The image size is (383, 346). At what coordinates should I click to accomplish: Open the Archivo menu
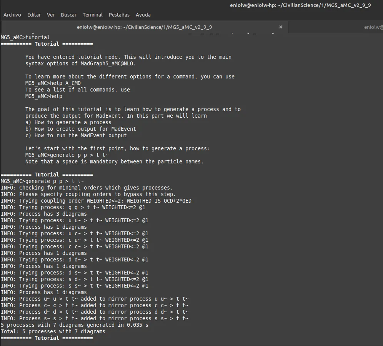click(12, 15)
